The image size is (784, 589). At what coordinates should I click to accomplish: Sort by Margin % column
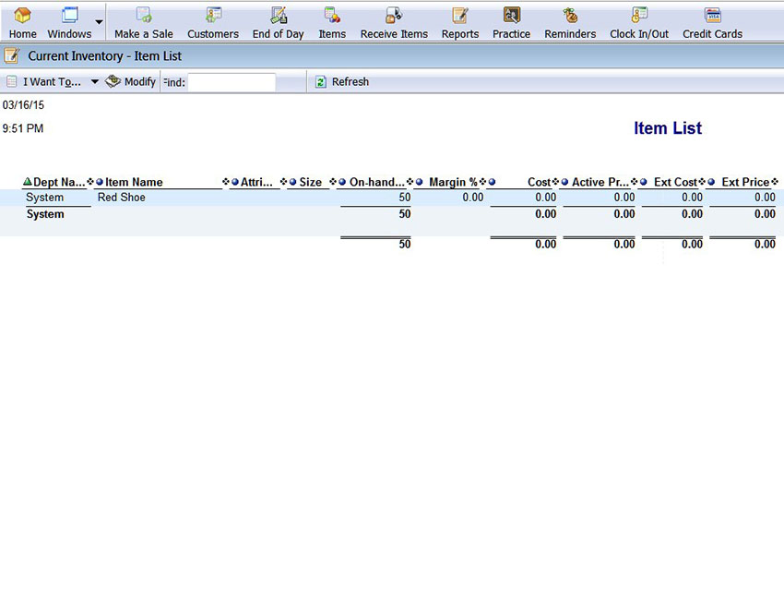453,182
